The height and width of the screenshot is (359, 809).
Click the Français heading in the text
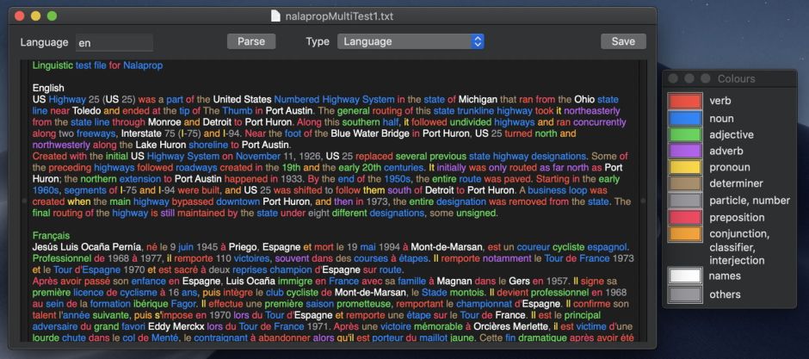point(52,235)
